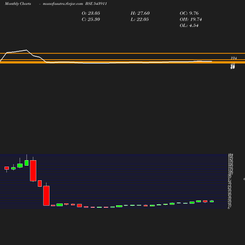Select the 'OH: 19.74' value
Image resolution: width=245 pixels, height=245 pixels.
point(191,20)
